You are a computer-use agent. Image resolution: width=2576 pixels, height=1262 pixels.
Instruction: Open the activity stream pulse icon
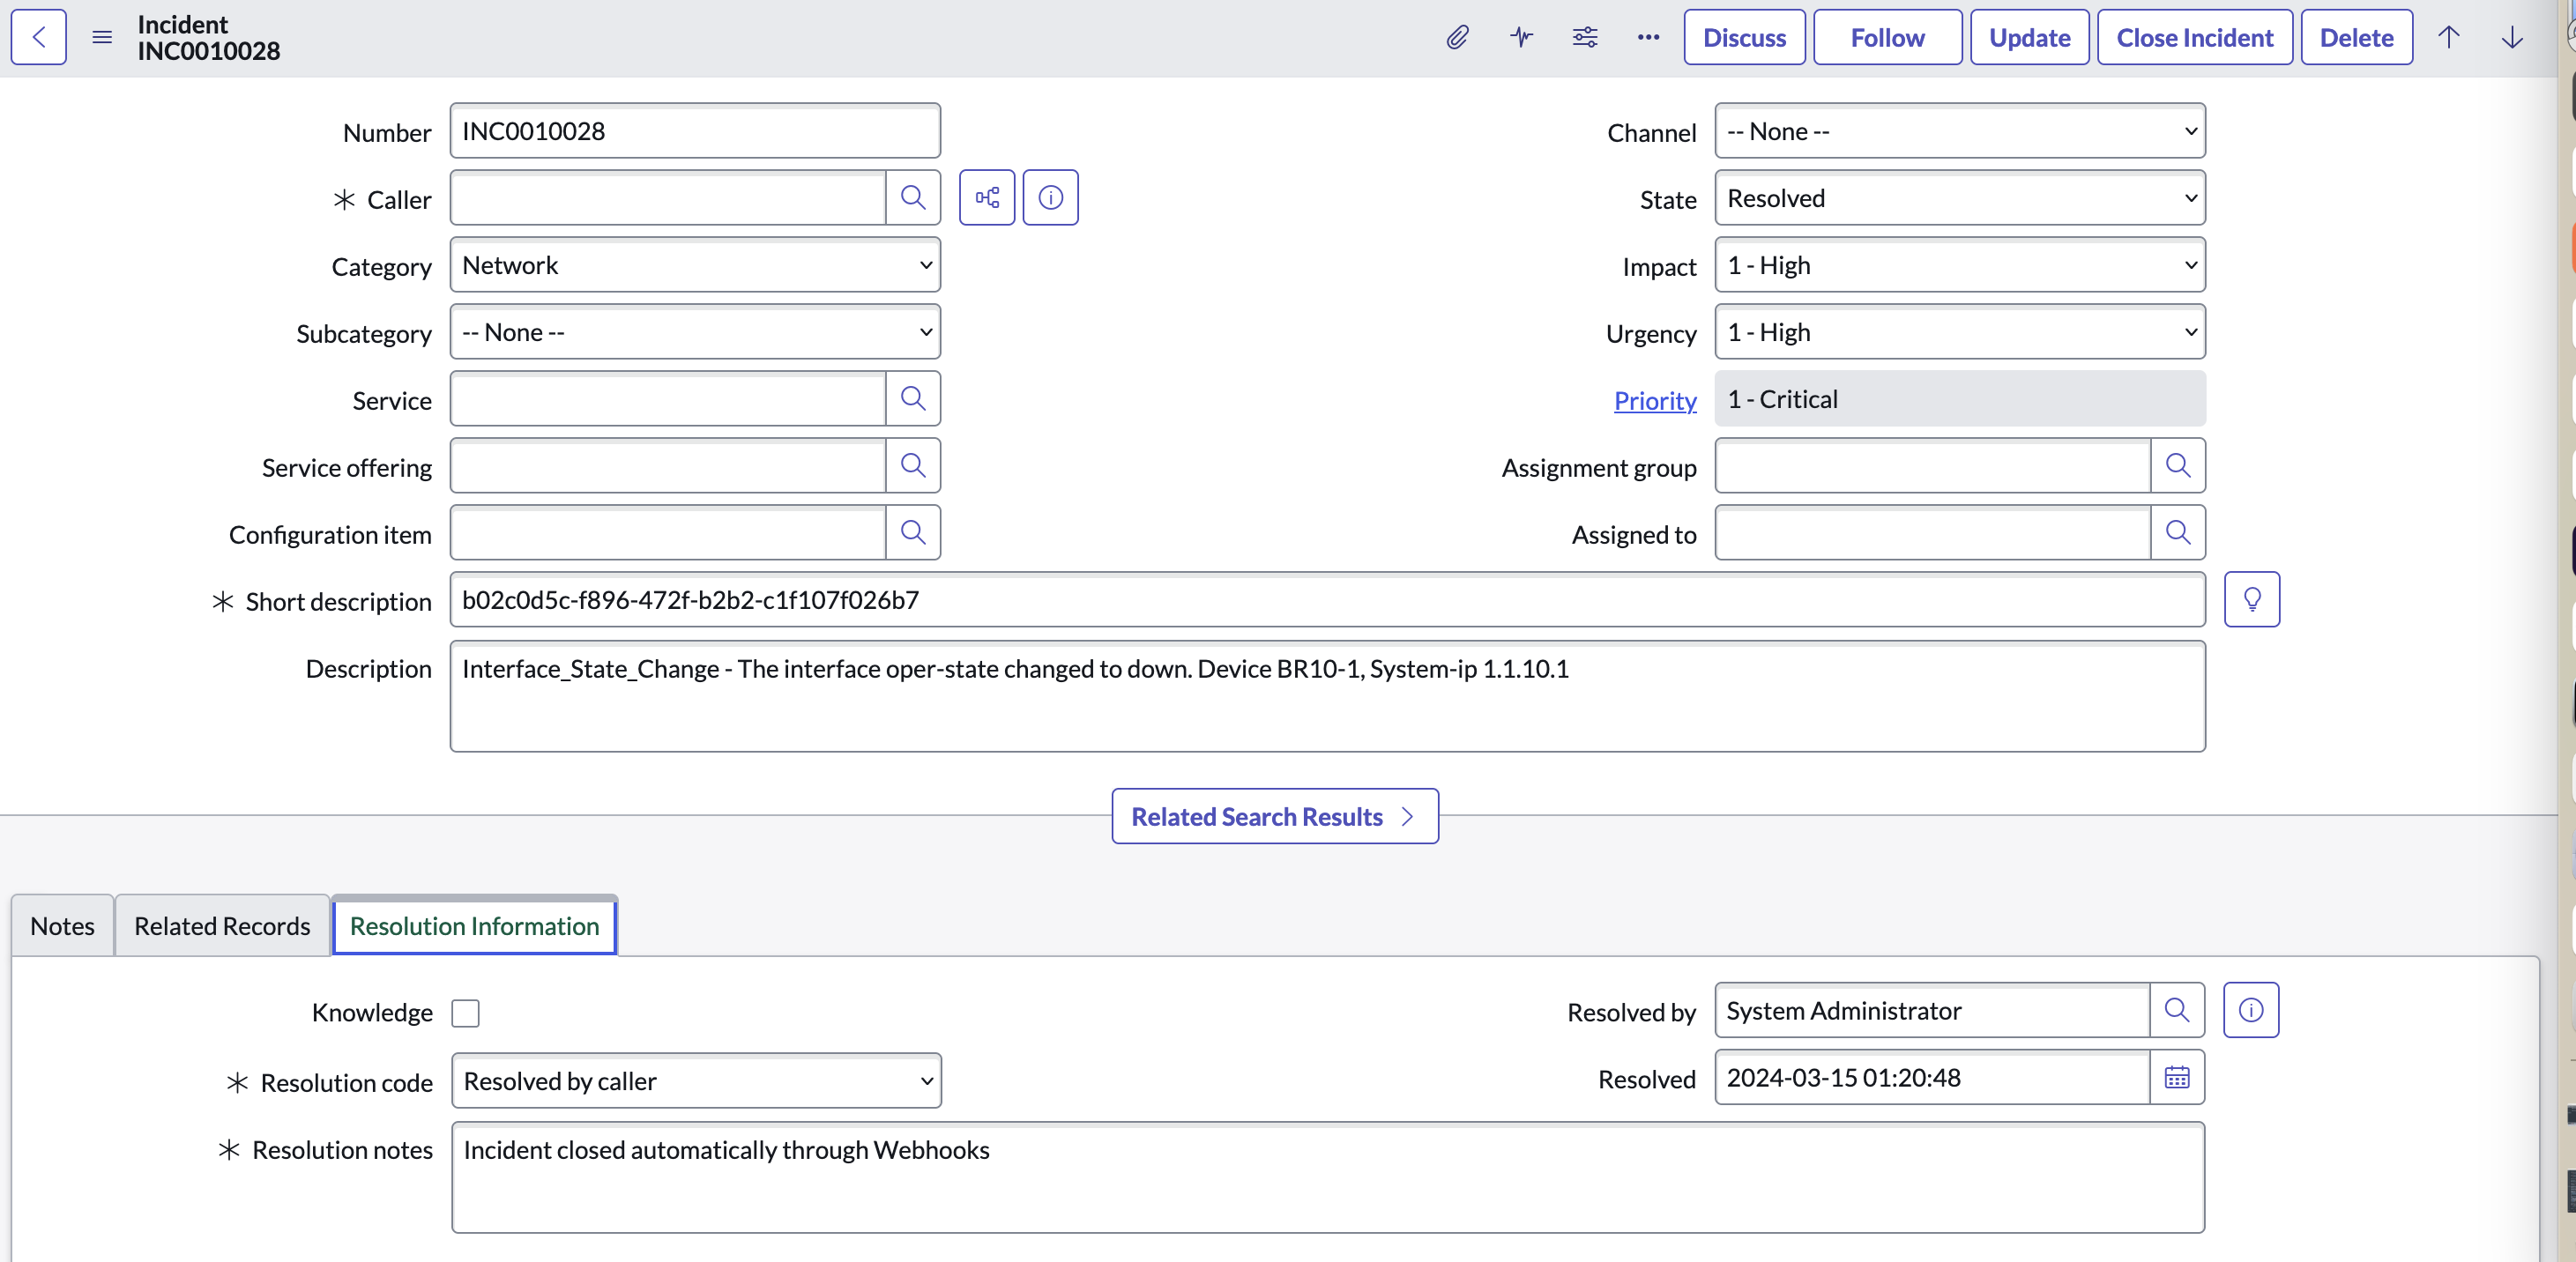[1521, 37]
